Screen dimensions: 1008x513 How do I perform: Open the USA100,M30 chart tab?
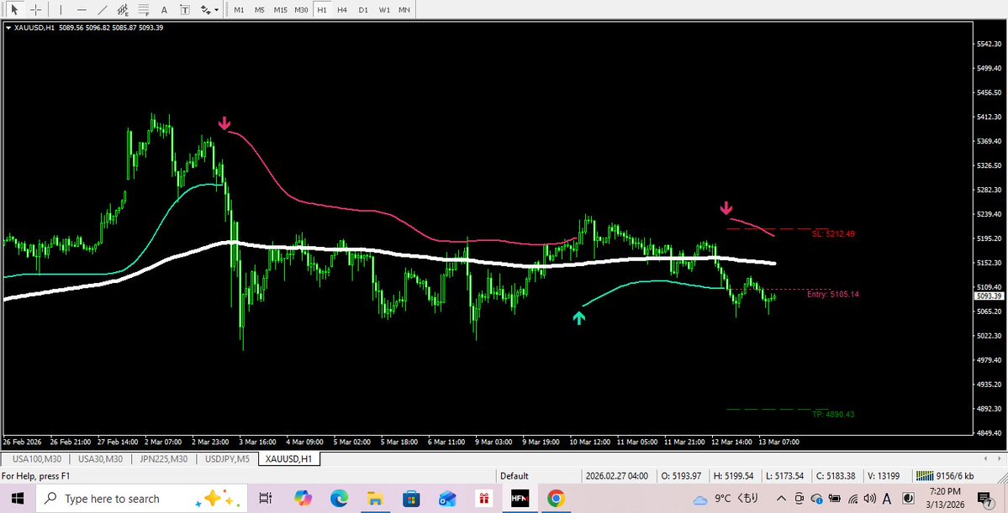pyautogui.click(x=35, y=459)
